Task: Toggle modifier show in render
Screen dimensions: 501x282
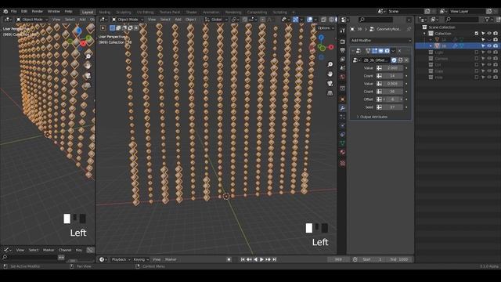Action: (387, 51)
